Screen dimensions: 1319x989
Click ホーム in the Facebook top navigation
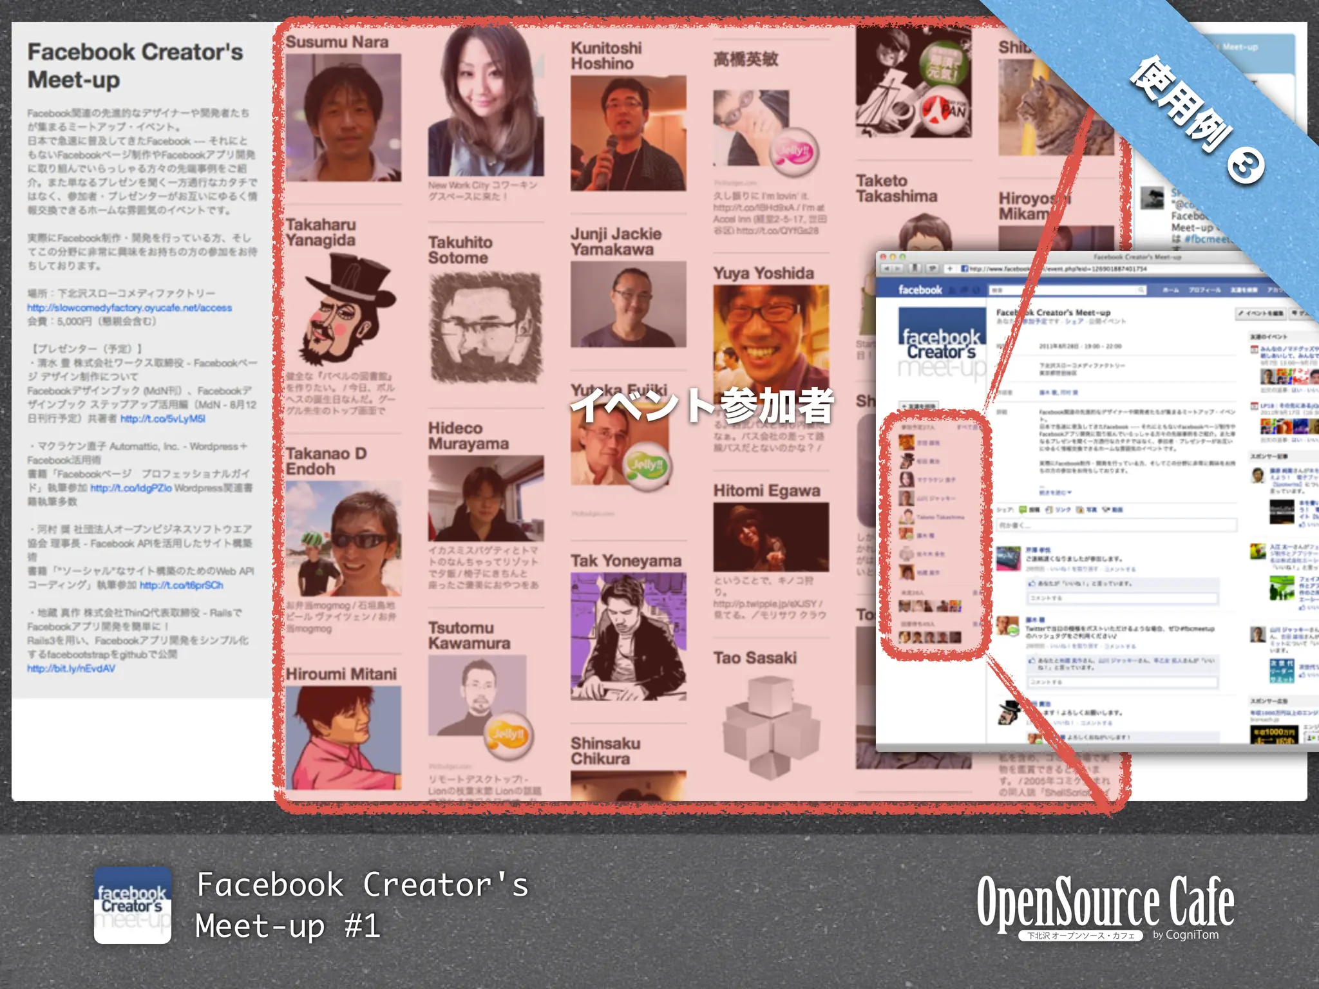[x=1170, y=290]
